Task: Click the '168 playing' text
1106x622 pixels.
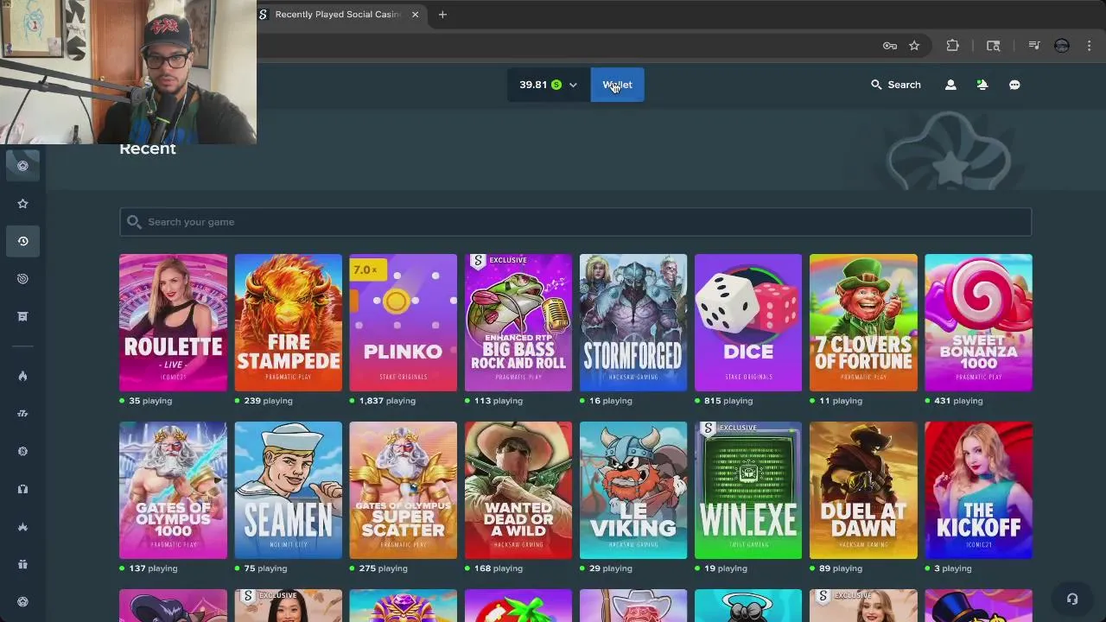Action: [x=499, y=568]
